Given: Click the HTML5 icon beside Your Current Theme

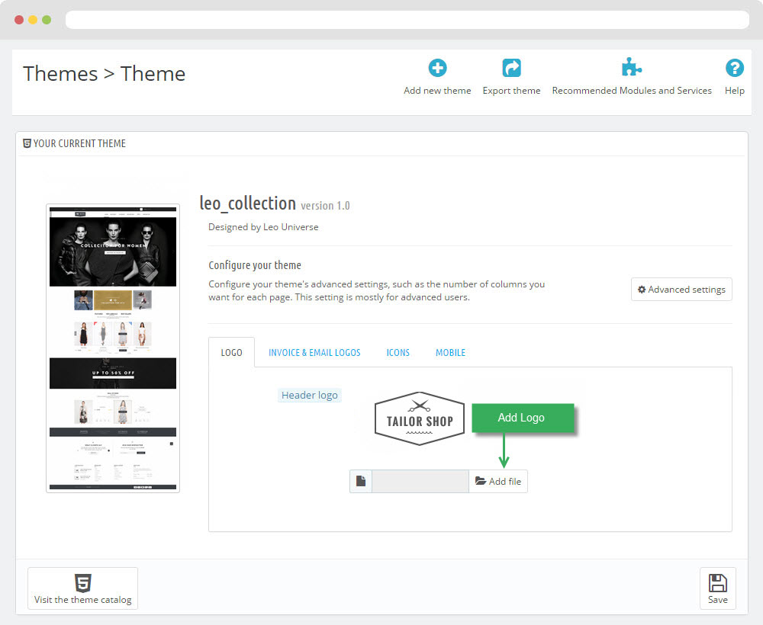Looking at the screenshot, I should click(x=27, y=143).
